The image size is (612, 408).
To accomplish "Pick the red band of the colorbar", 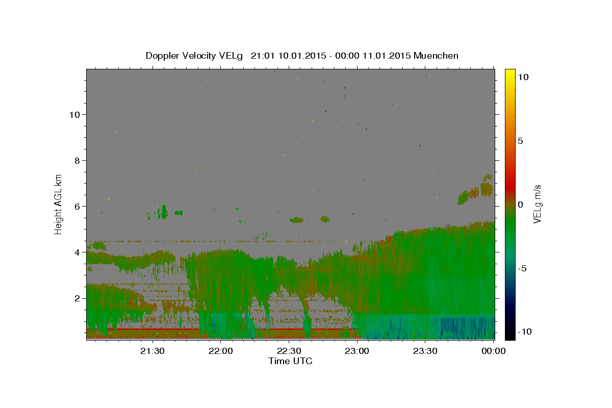I will click(509, 186).
